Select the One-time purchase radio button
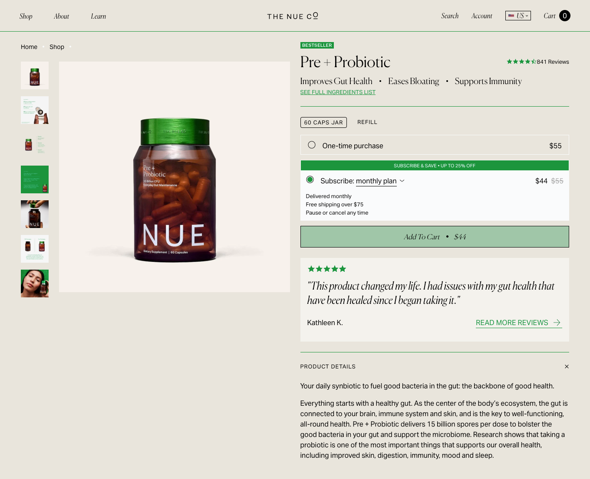The image size is (590, 479). pos(312,145)
